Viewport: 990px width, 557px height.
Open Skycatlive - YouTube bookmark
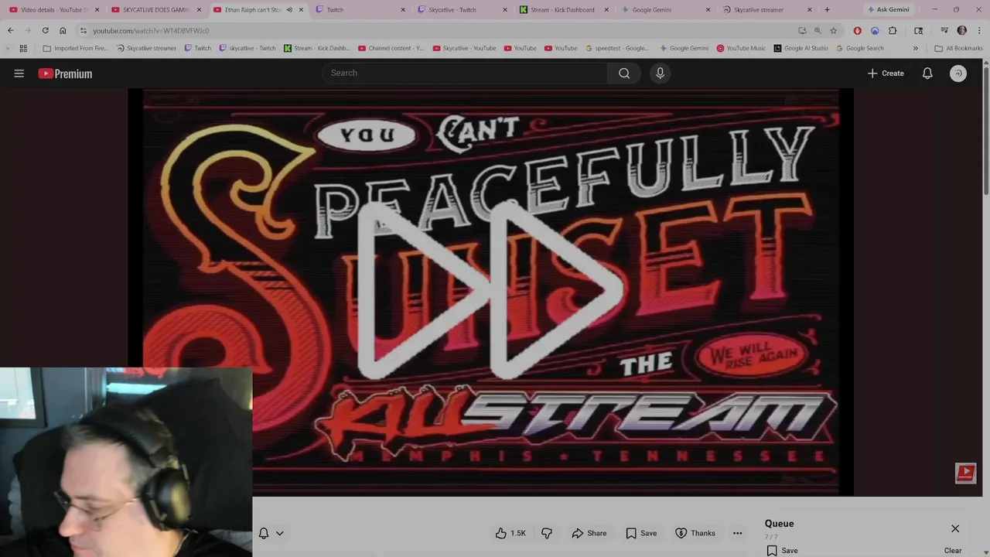click(464, 48)
